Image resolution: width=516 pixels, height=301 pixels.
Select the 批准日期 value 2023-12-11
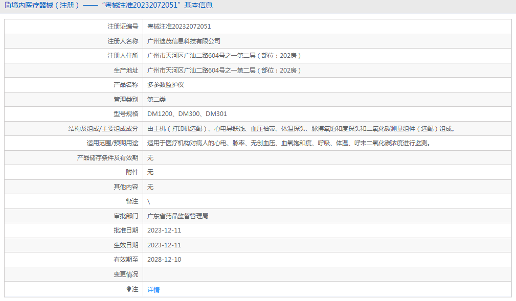click(164, 230)
